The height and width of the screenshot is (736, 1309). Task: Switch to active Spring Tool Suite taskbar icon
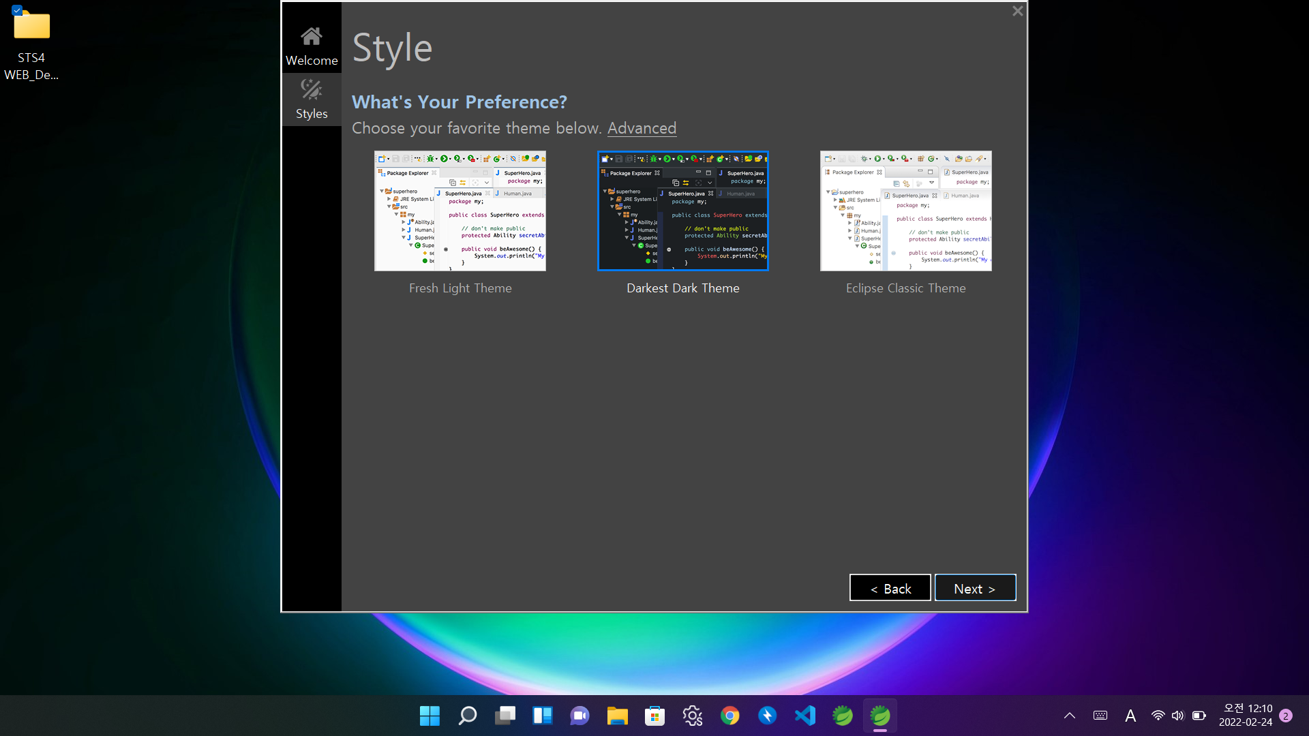(x=879, y=716)
